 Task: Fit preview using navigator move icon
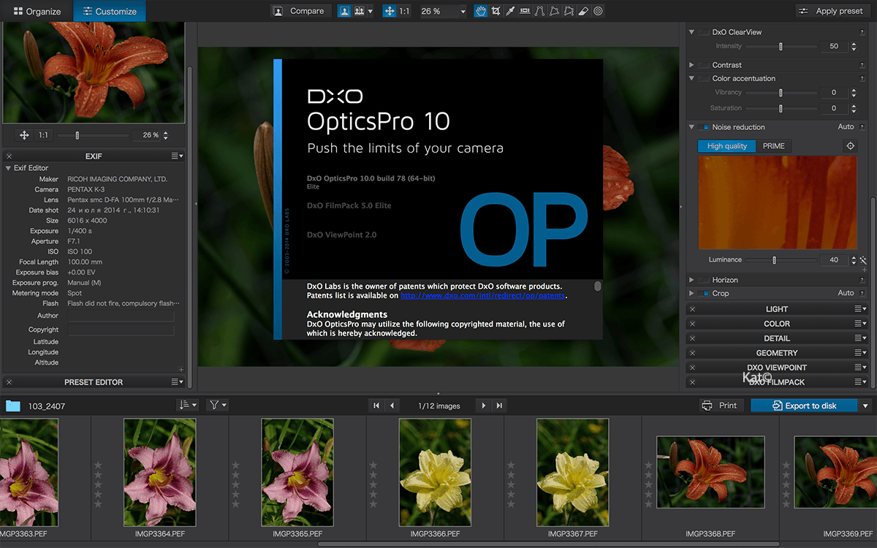point(24,135)
